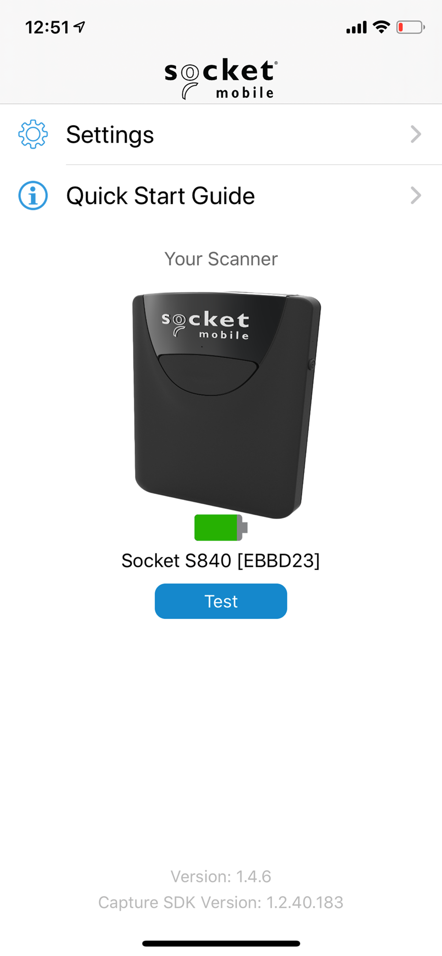The width and height of the screenshot is (442, 956).
Task: Tap the green scanner battery indicator
Action: pos(221,528)
